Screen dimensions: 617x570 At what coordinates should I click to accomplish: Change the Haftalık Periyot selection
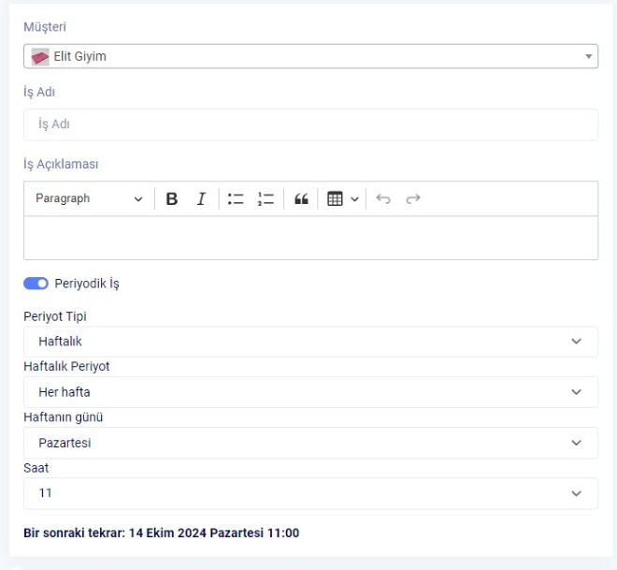coord(310,392)
